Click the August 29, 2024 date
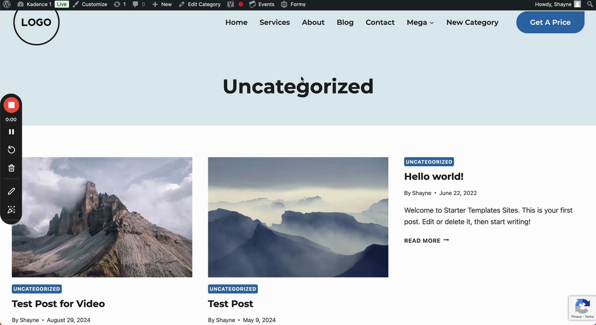 [x=69, y=320]
